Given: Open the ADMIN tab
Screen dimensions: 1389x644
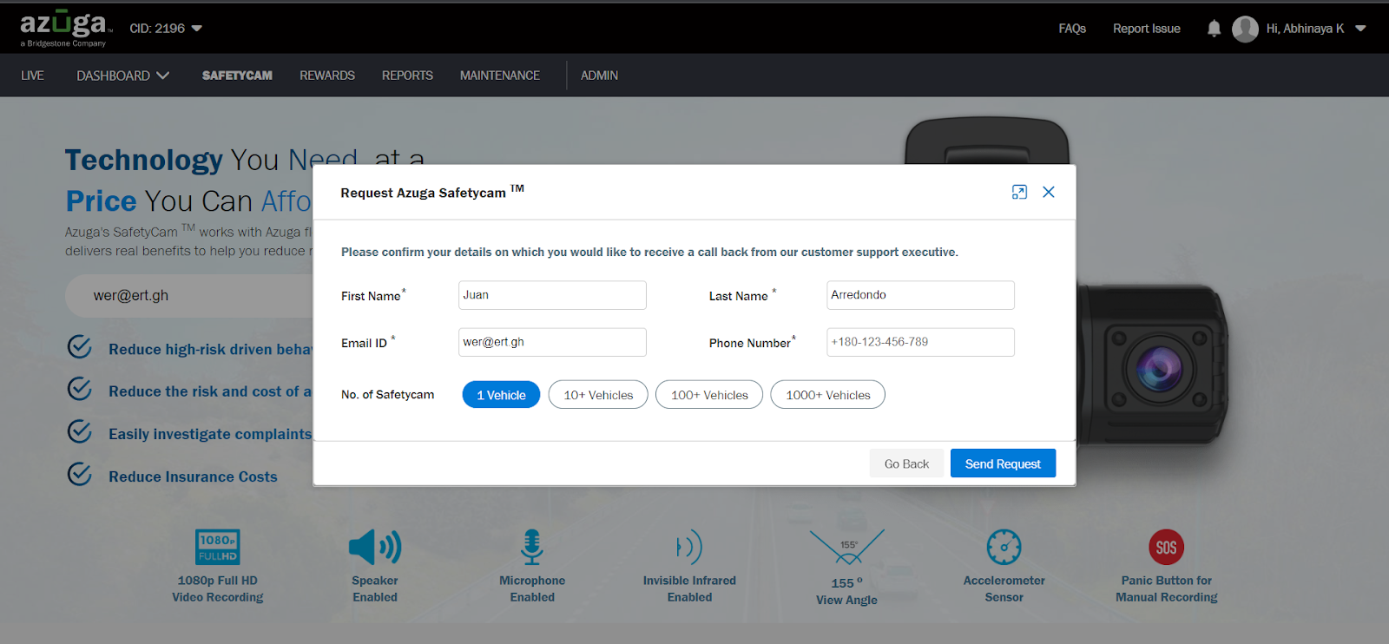Looking at the screenshot, I should pos(599,76).
